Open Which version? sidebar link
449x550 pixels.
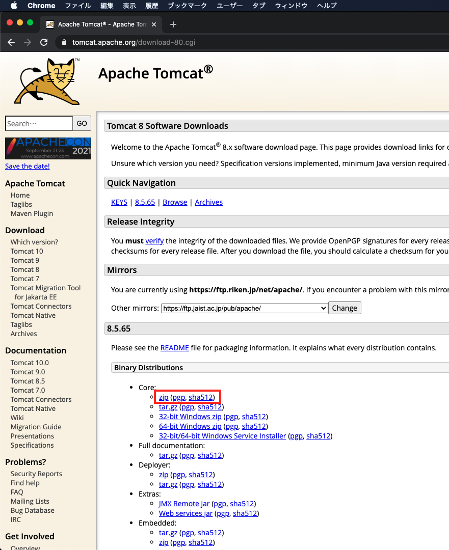(x=34, y=242)
